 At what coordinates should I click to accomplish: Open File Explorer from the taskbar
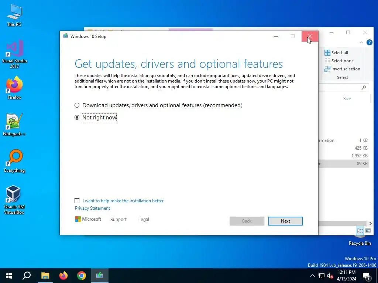coord(45,276)
